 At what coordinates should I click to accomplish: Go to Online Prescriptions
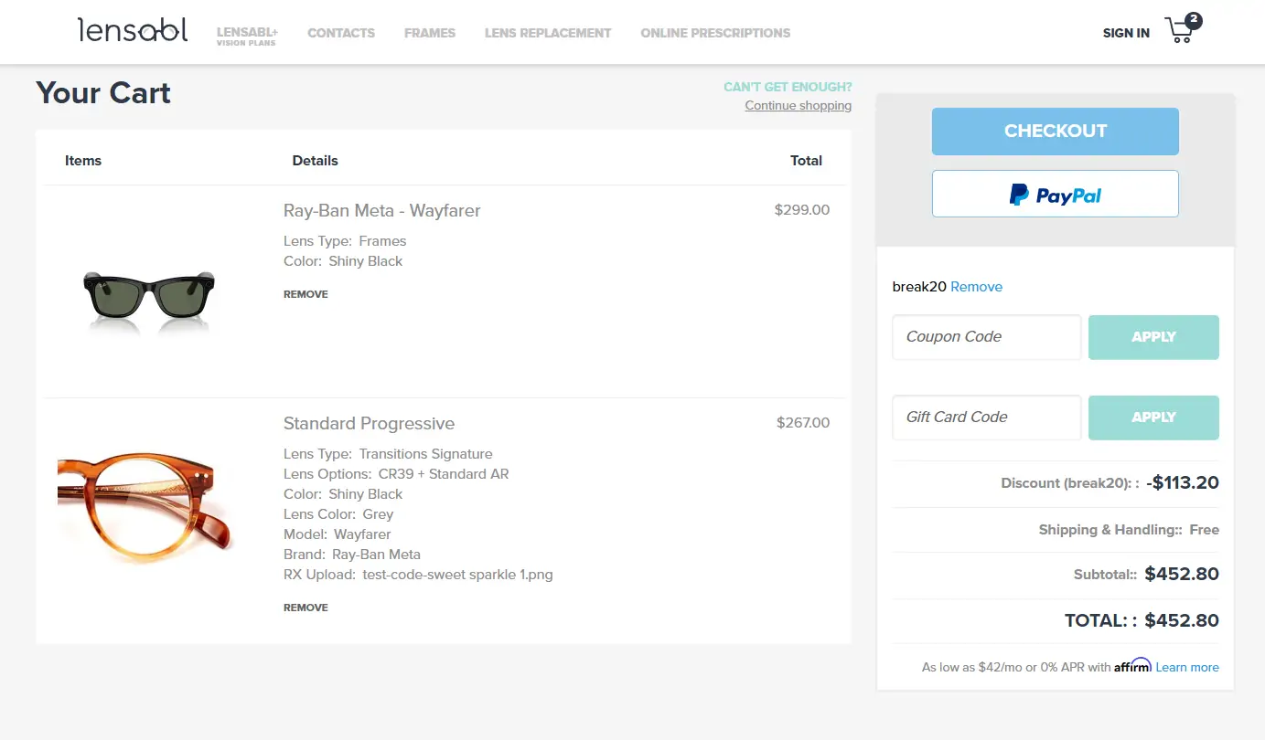click(x=715, y=33)
